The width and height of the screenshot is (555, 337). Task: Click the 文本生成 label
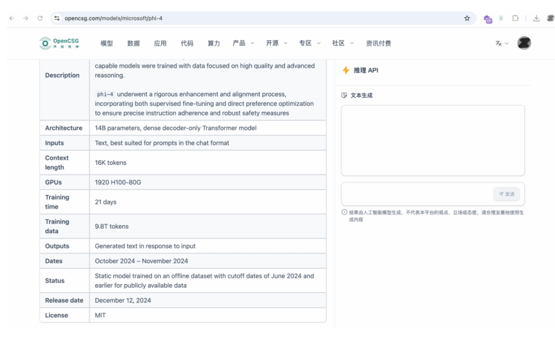[x=361, y=95]
